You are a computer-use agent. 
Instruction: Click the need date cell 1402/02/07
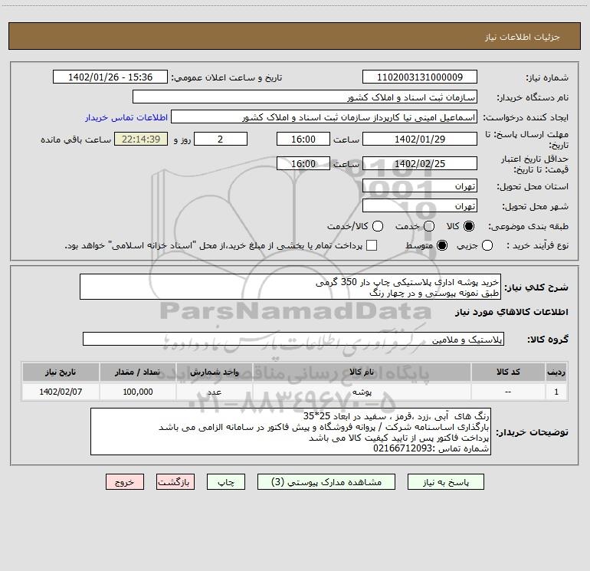pos(61,392)
